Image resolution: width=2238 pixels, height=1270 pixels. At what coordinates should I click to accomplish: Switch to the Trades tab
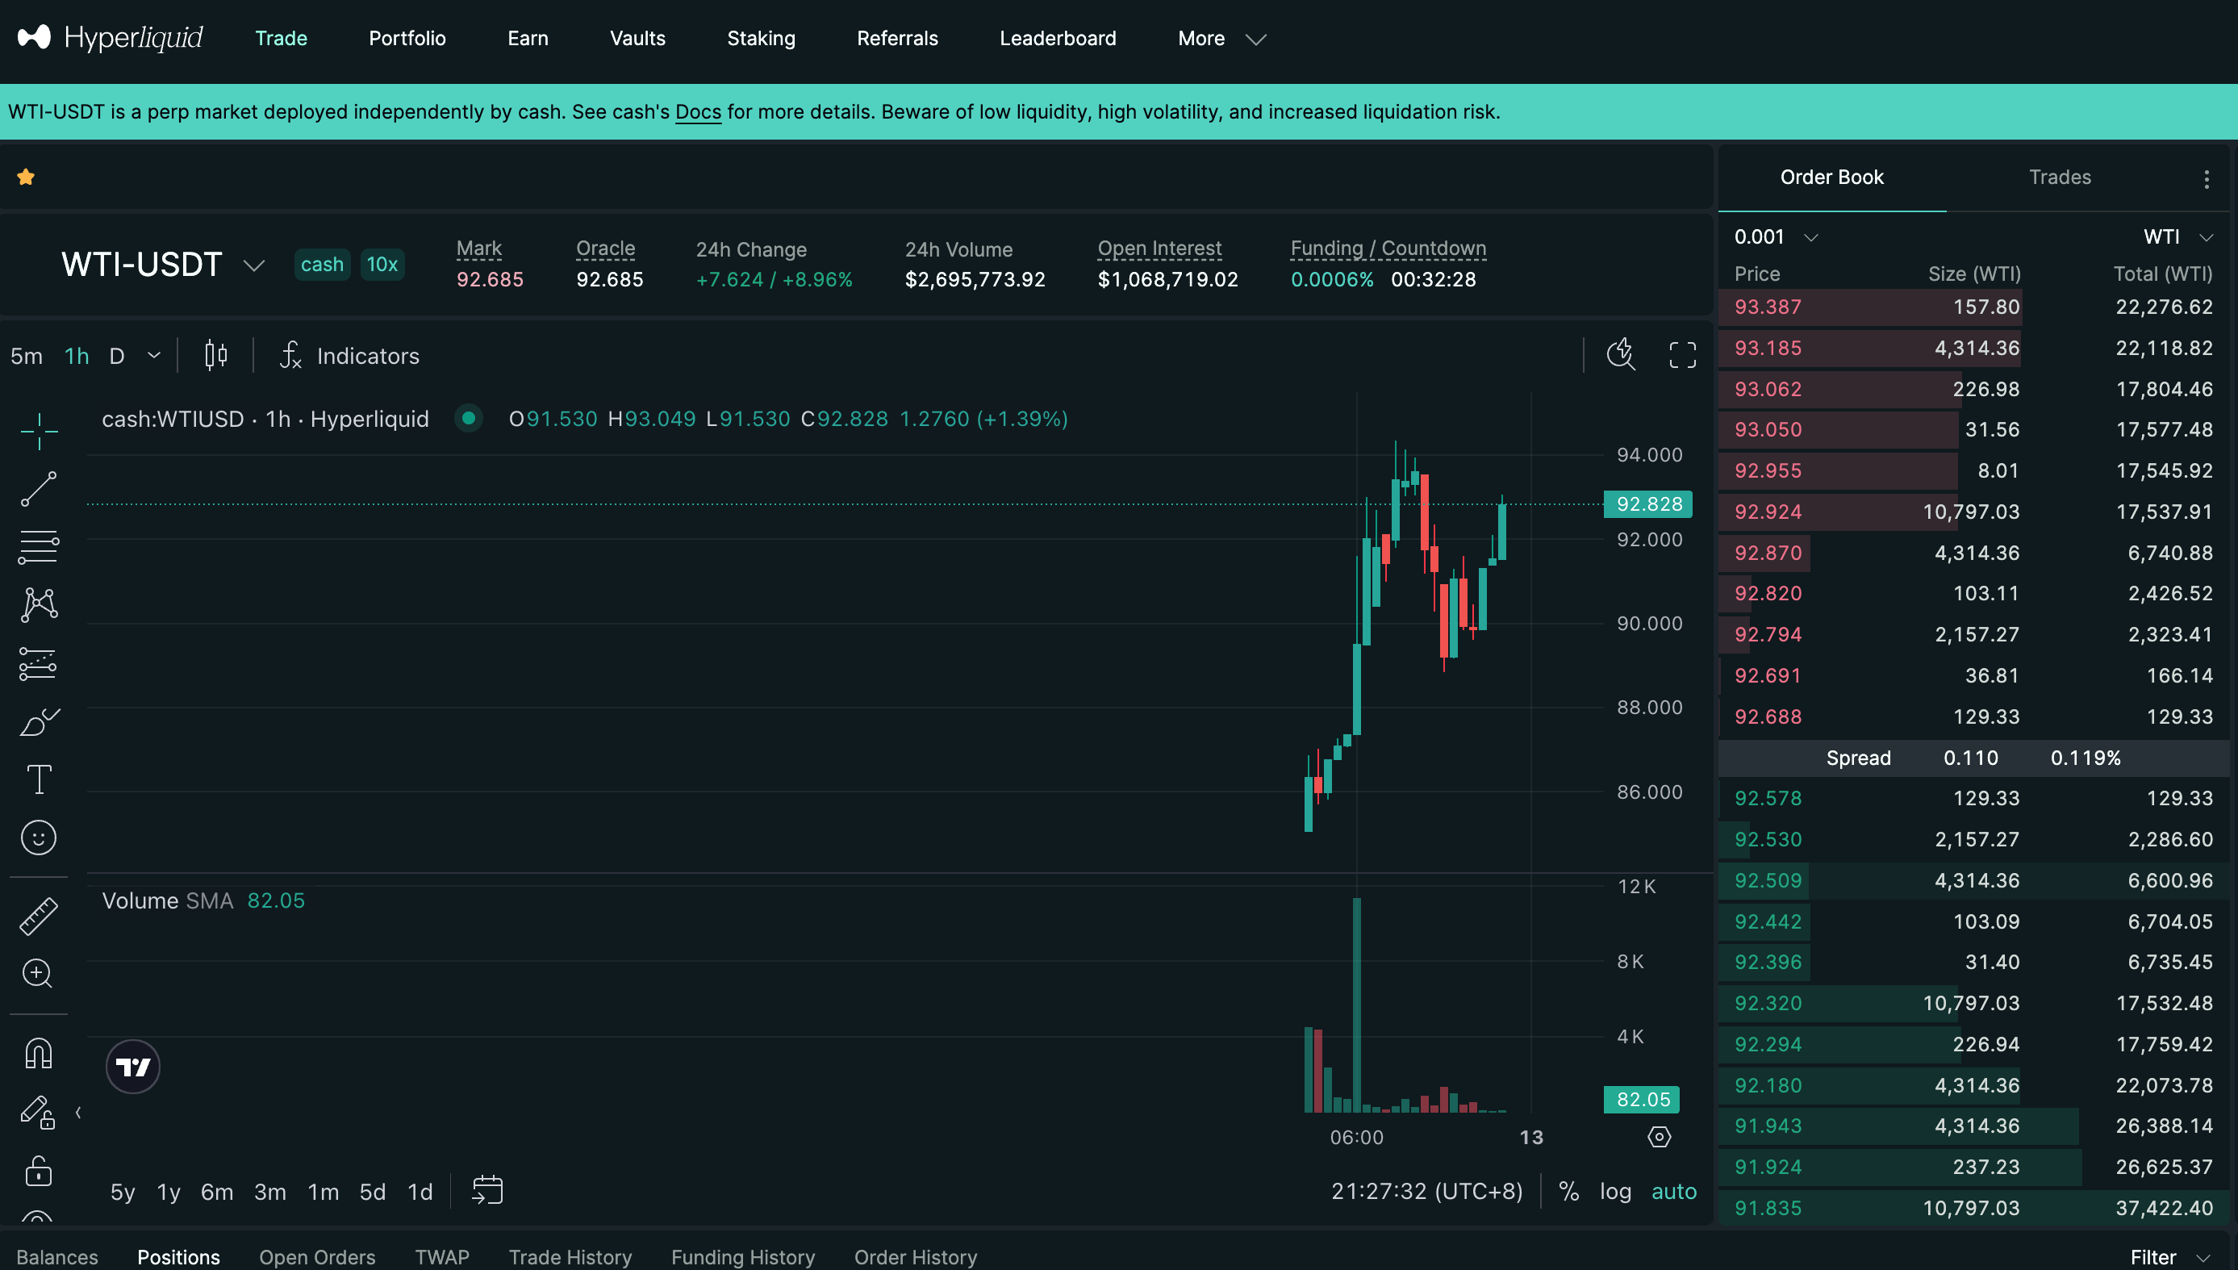(2059, 177)
